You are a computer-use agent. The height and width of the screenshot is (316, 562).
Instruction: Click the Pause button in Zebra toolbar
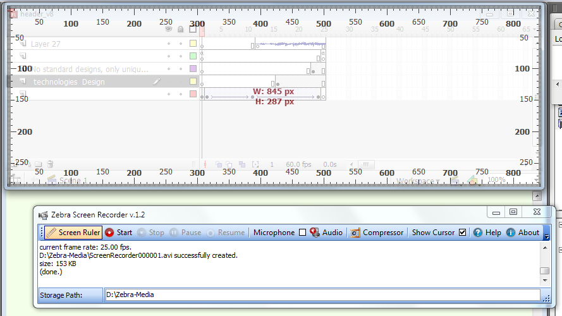click(185, 233)
